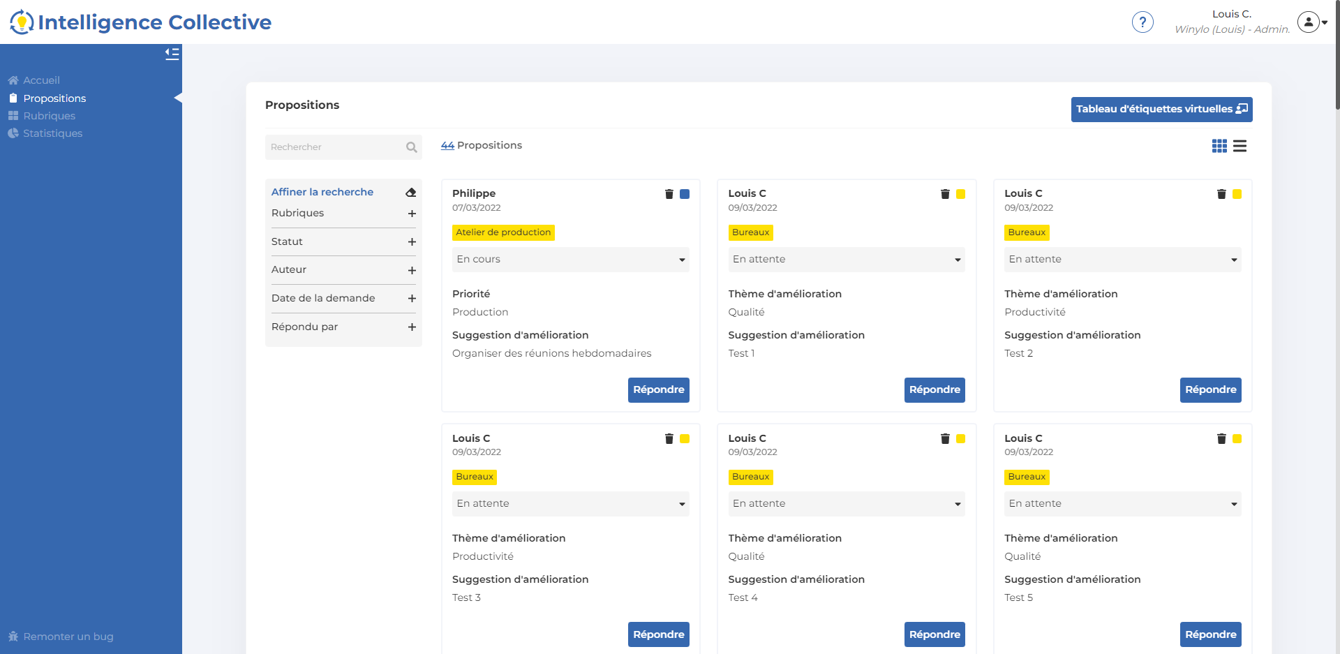Click Répondre on Test 3 card
Viewport: 1340px width, 654px height.
pos(659,634)
